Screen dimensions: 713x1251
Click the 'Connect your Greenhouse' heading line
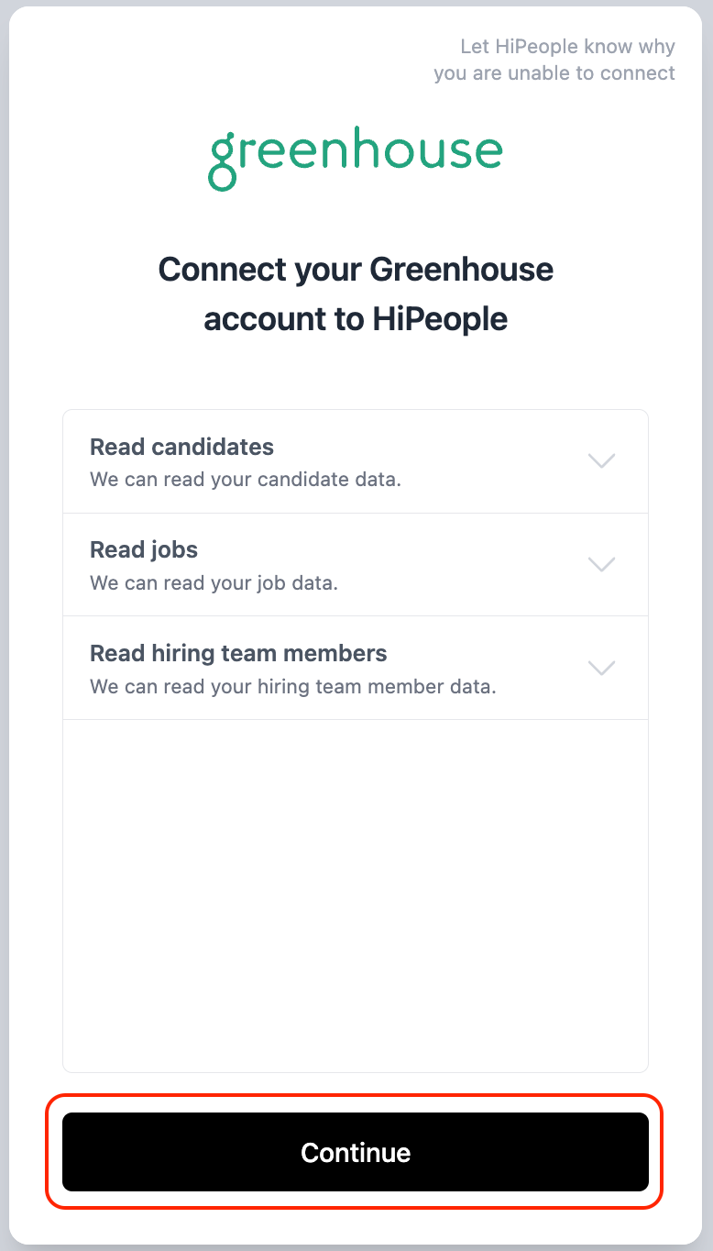(x=356, y=270)
